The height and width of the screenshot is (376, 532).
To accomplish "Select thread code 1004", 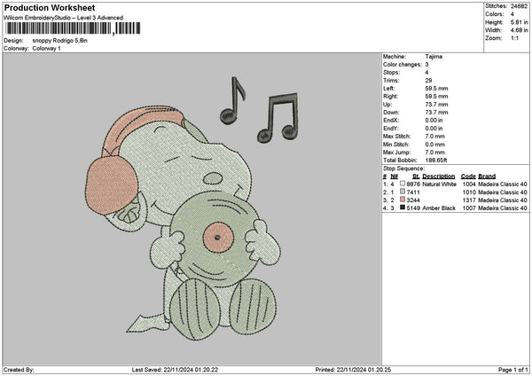I will click(x=469, y=184).
